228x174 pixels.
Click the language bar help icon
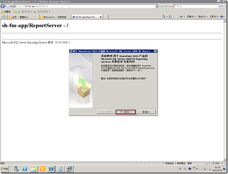click(x=189, y=169)
